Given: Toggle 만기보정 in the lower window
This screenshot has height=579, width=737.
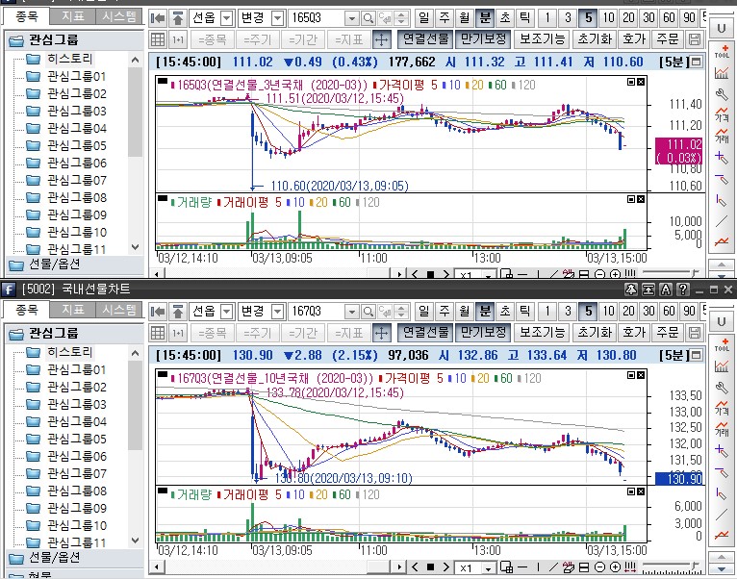Looking at the screenshot, I should tap(483, 332).
